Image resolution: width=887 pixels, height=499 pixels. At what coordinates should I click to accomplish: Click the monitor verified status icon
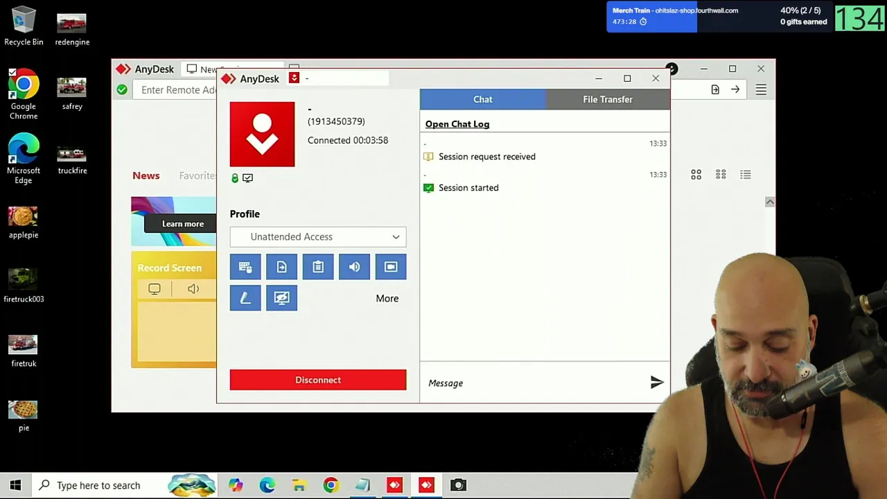coord(247,178)
